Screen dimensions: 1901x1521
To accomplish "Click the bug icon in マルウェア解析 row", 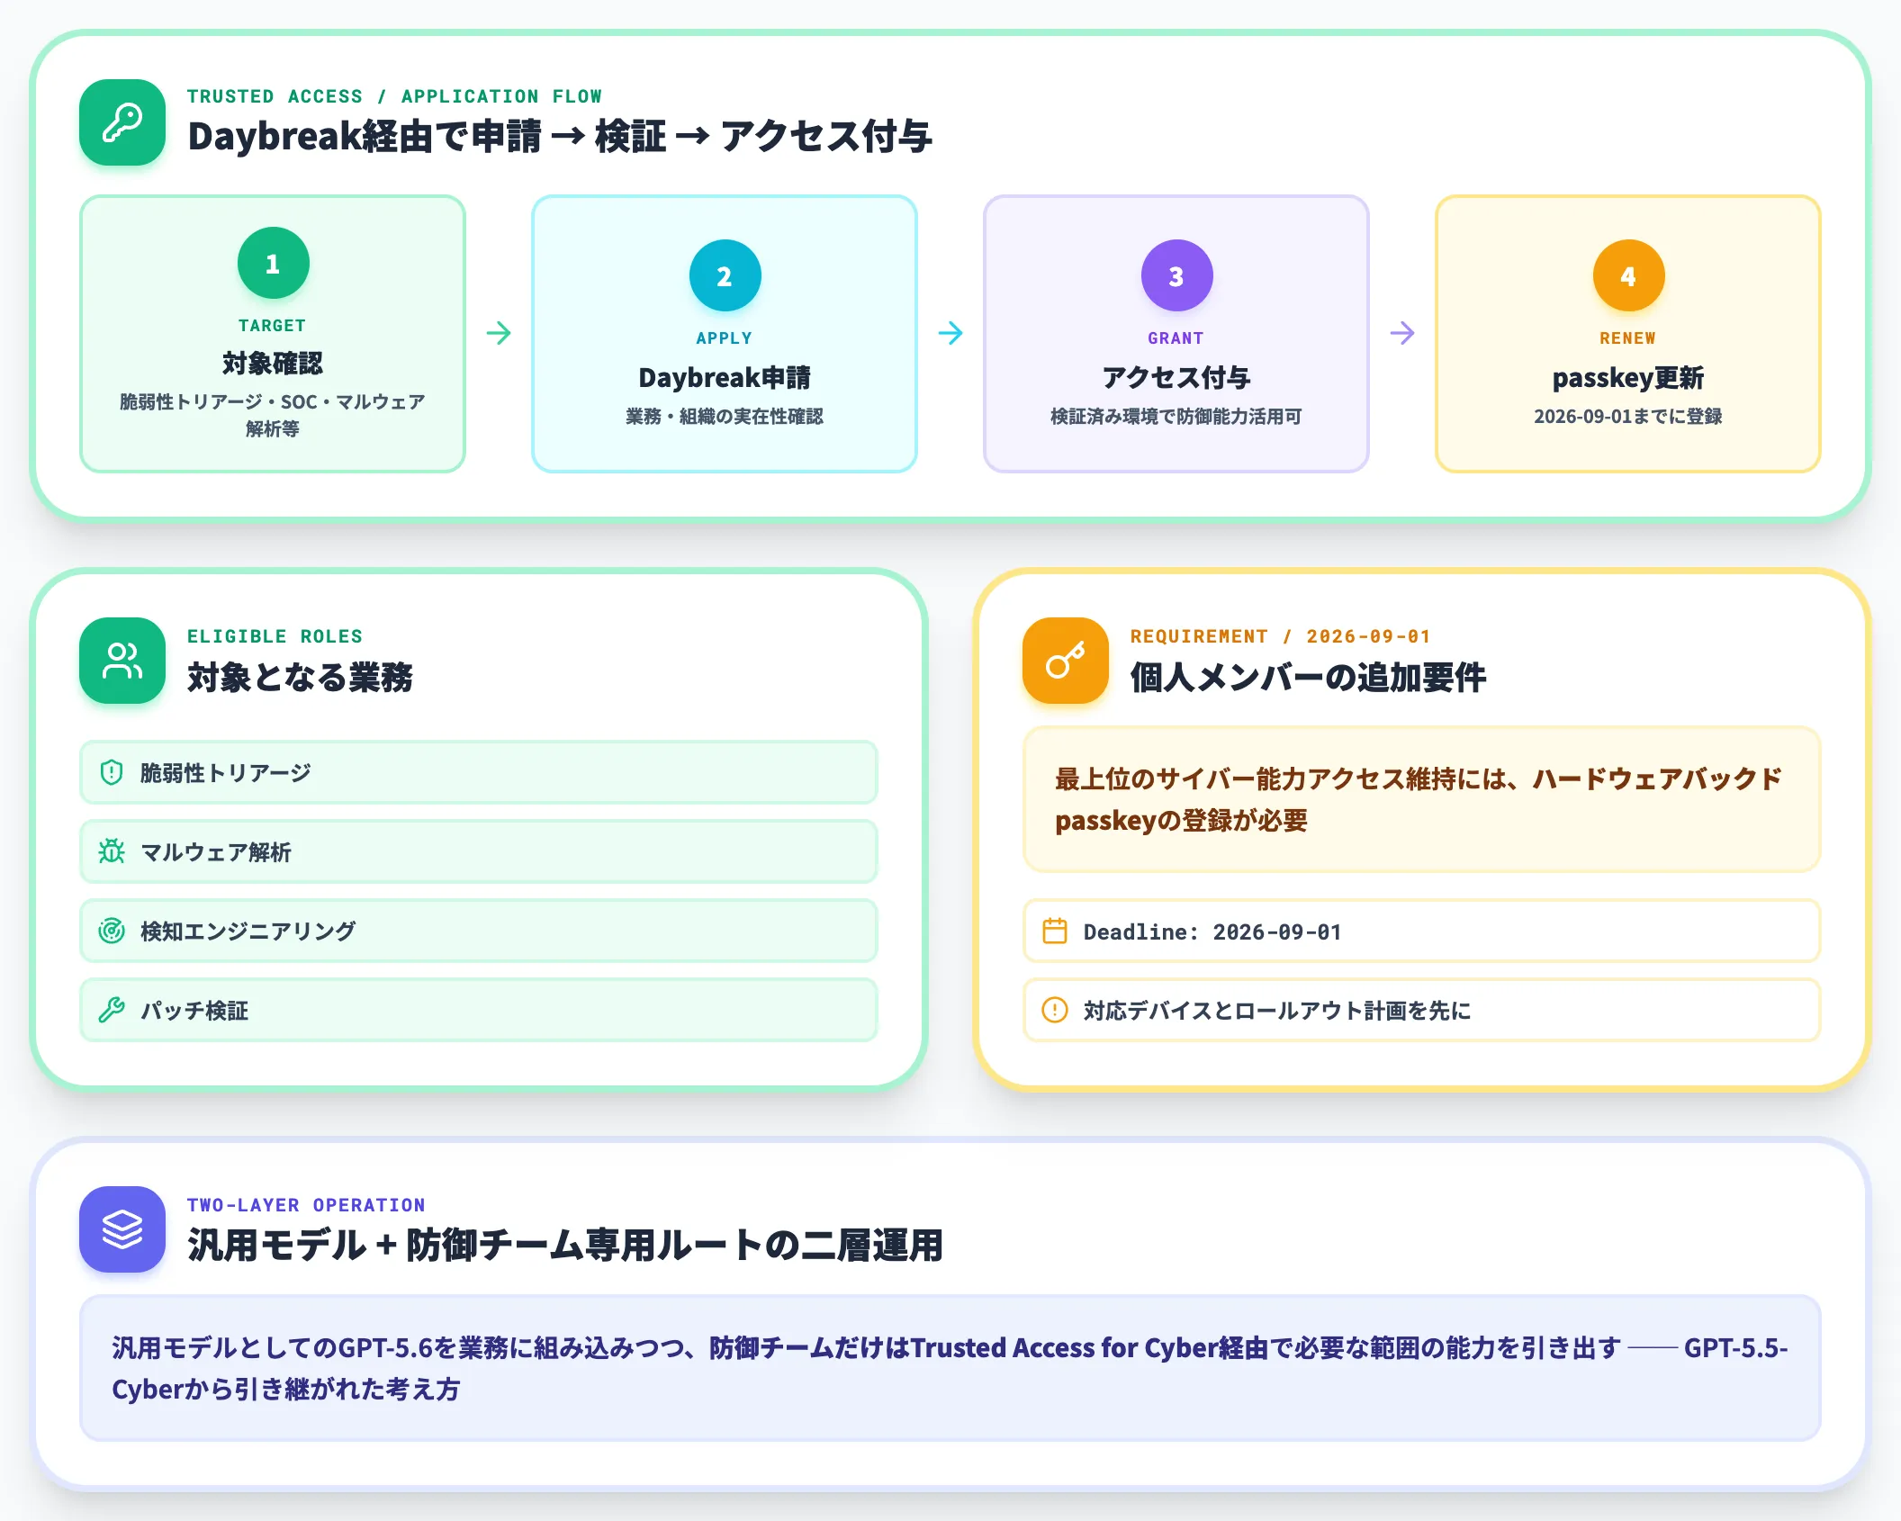I will pos(112,851).
